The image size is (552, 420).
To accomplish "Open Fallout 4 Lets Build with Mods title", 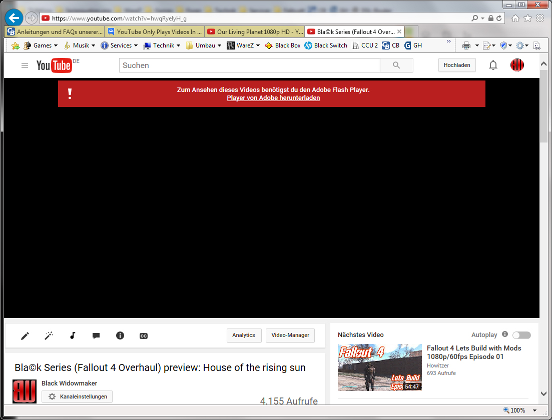I will tap(474, 352).
